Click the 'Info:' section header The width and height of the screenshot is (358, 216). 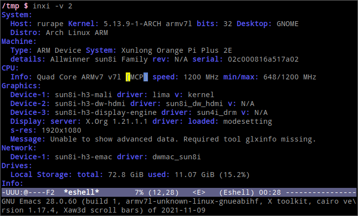(12, 183)
